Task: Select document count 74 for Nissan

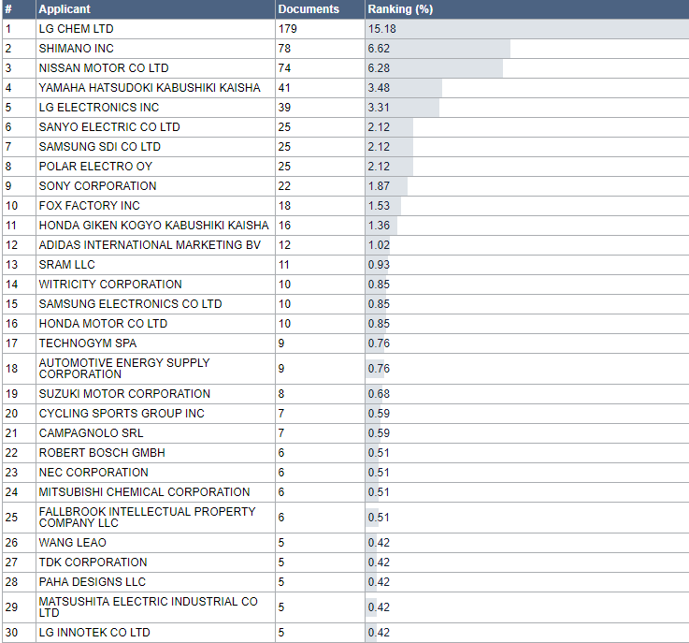Action: pyautogui.click(x=284, y=68)
